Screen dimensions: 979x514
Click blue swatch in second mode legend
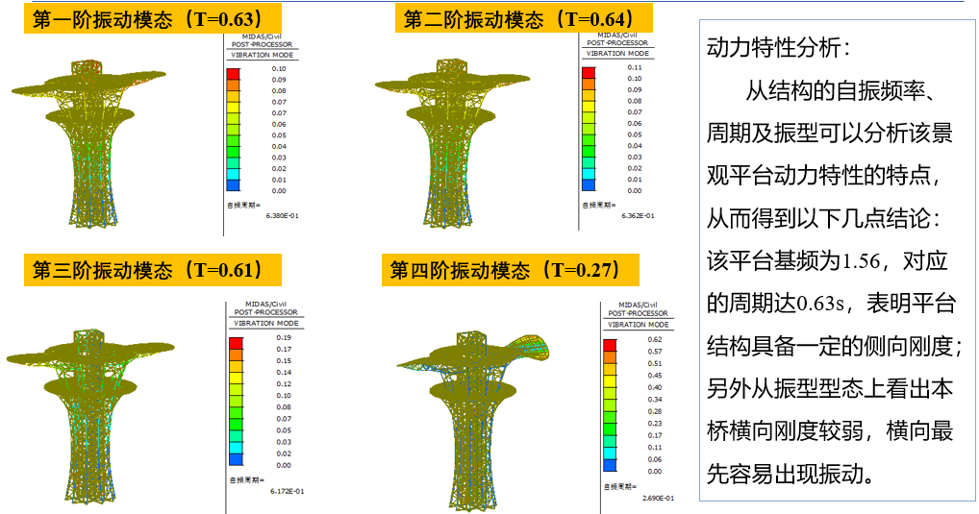(587, 184)
